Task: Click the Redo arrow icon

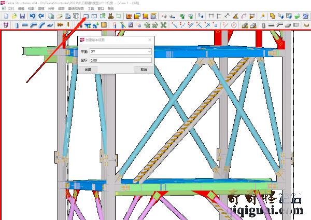Action: 41,16
